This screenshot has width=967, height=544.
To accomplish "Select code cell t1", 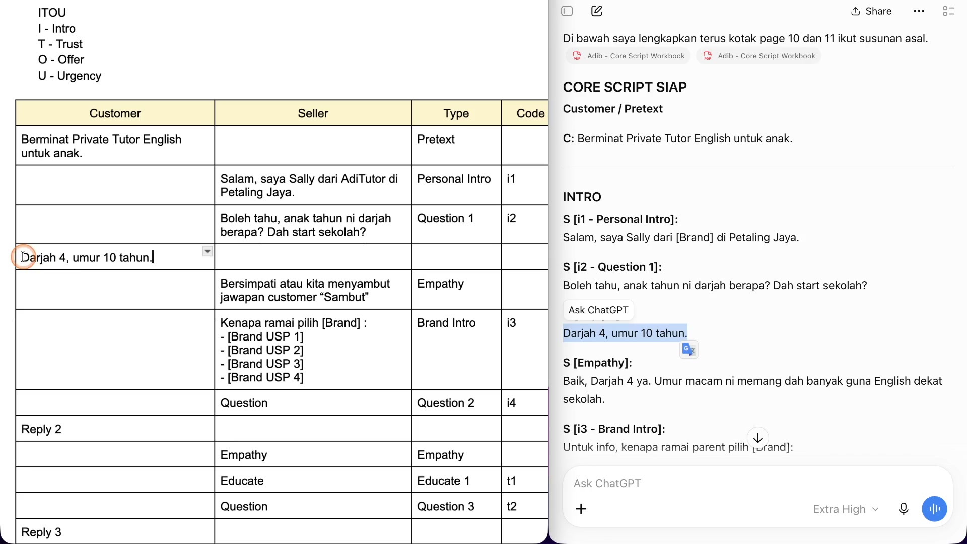I will pos(525,481).
